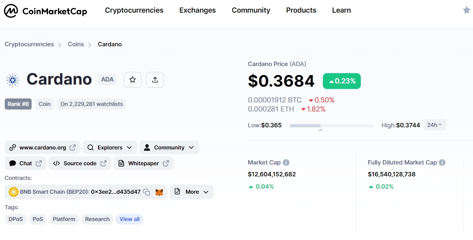Click the document check icon beside More
Screen dimensions: 473x240
(177, 191)
